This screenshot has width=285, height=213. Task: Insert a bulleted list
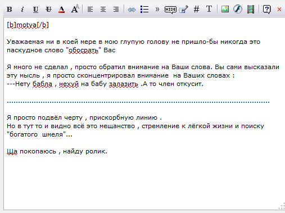point(144,9)
